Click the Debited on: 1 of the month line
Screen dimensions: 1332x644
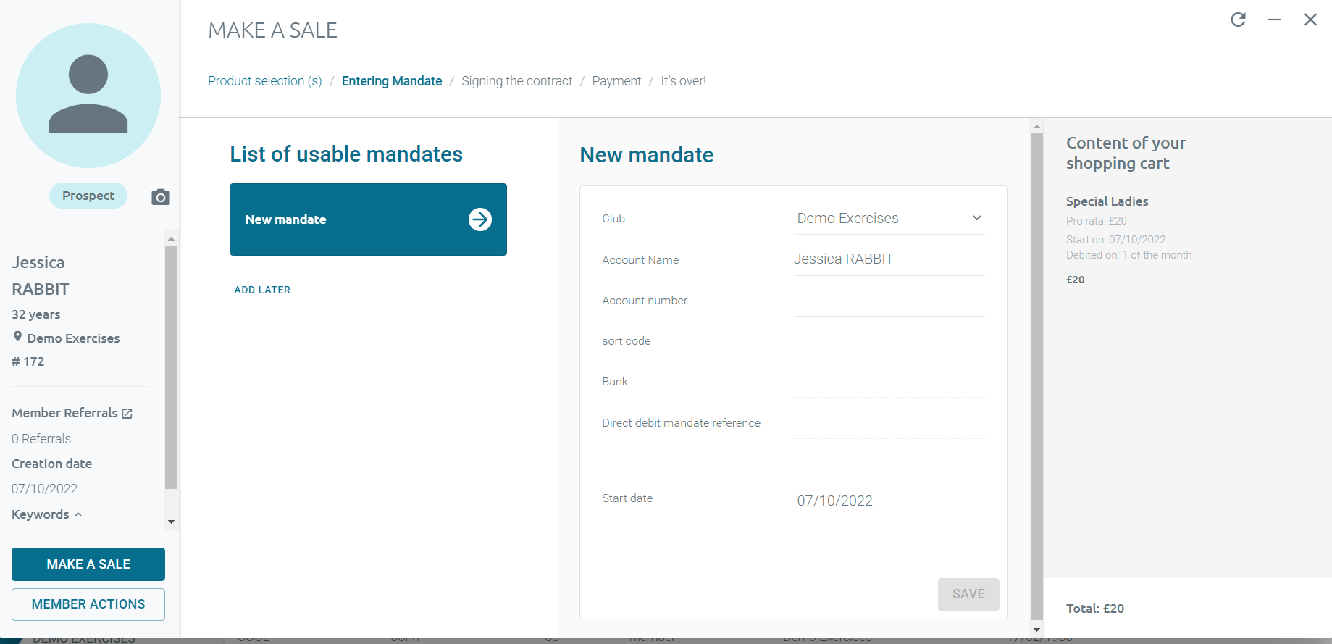pyautogui.click(x=1128, y=255)
